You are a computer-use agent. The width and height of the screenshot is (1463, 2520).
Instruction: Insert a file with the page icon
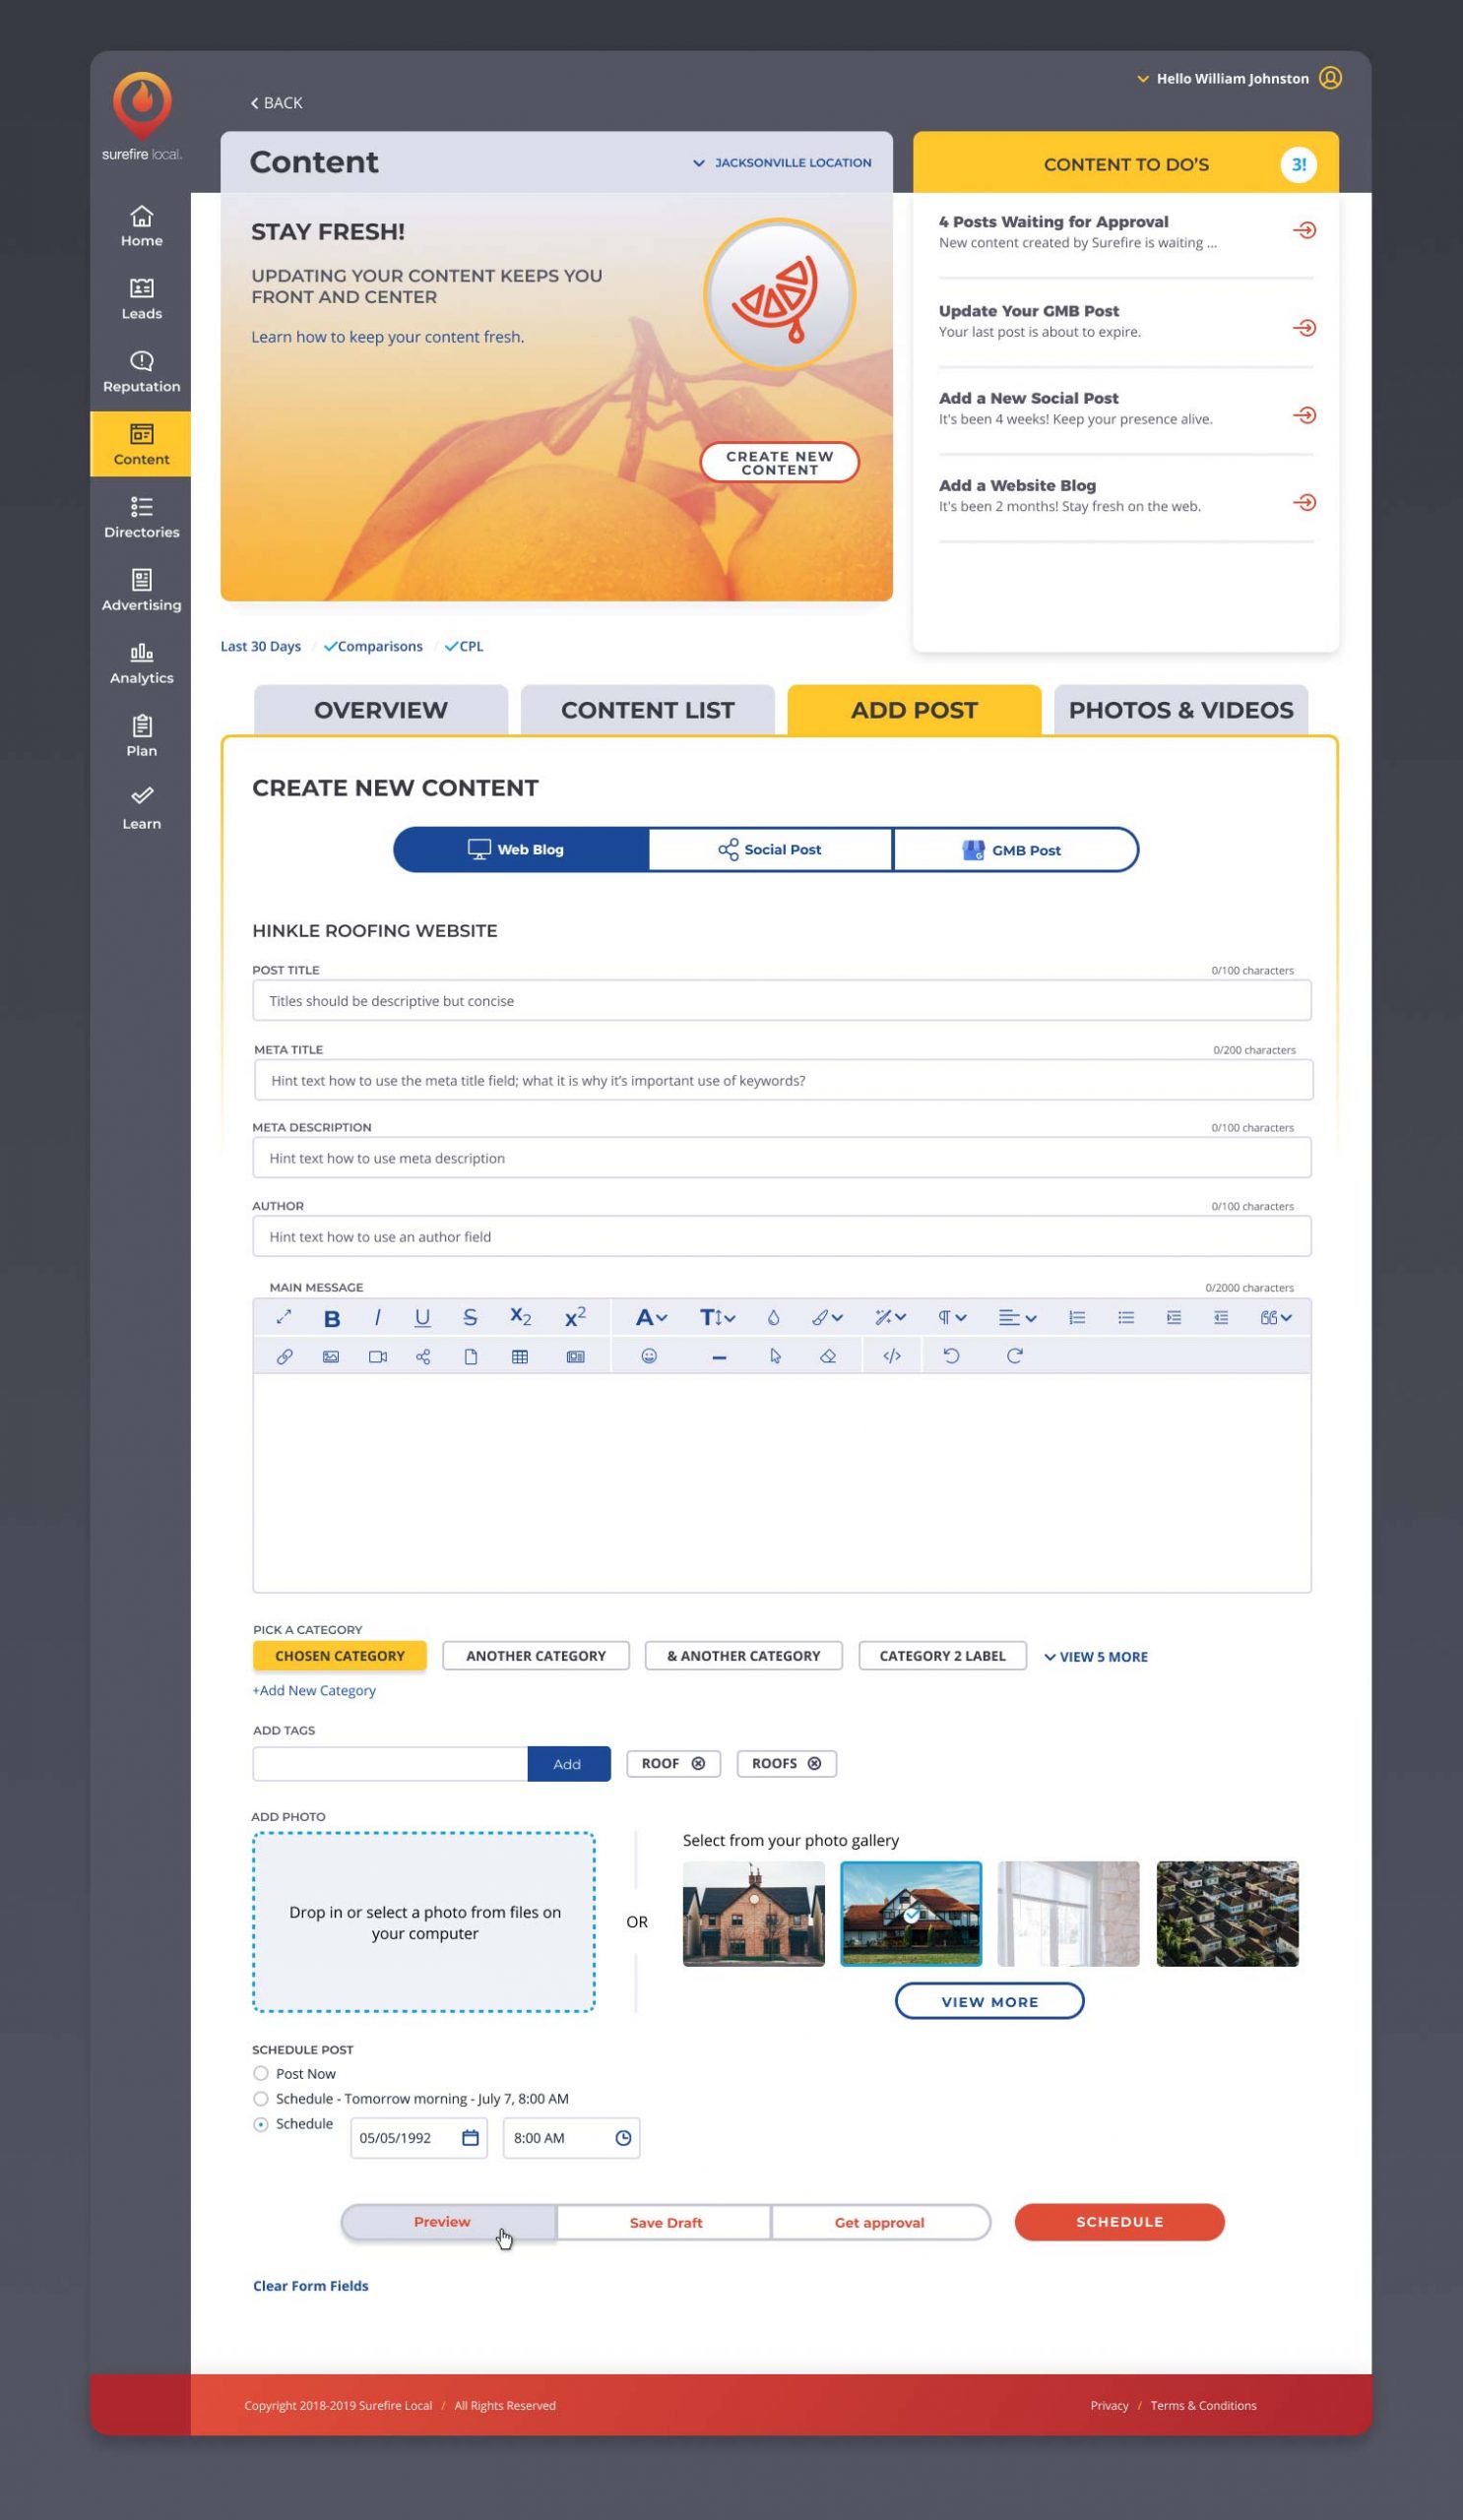click(471, 1357)
